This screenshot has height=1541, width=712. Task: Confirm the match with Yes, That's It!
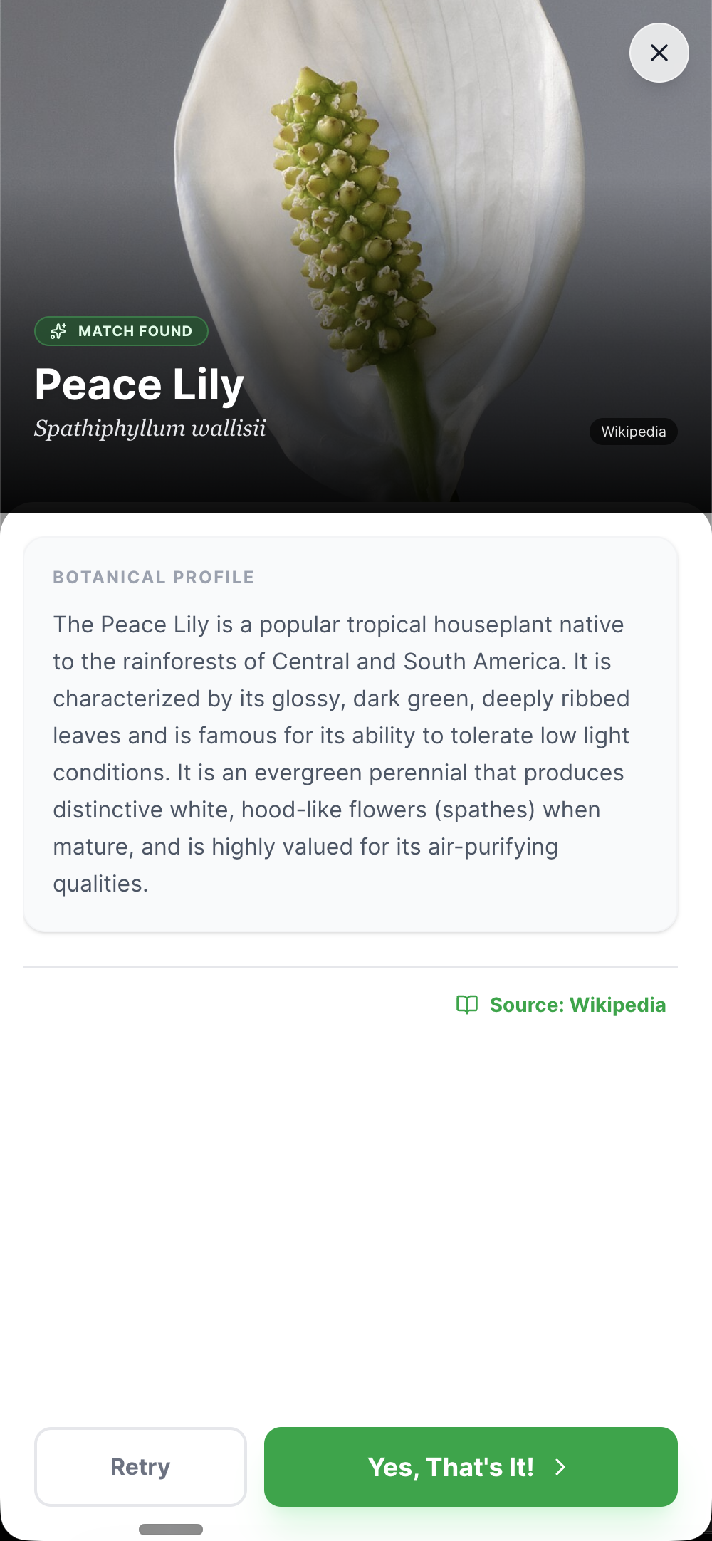coord(471,1467)
